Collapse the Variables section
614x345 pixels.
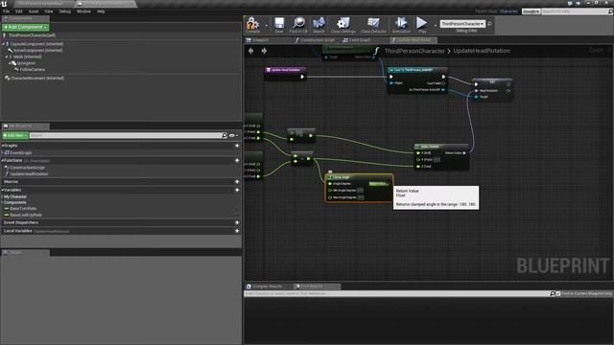pos(2,190)
